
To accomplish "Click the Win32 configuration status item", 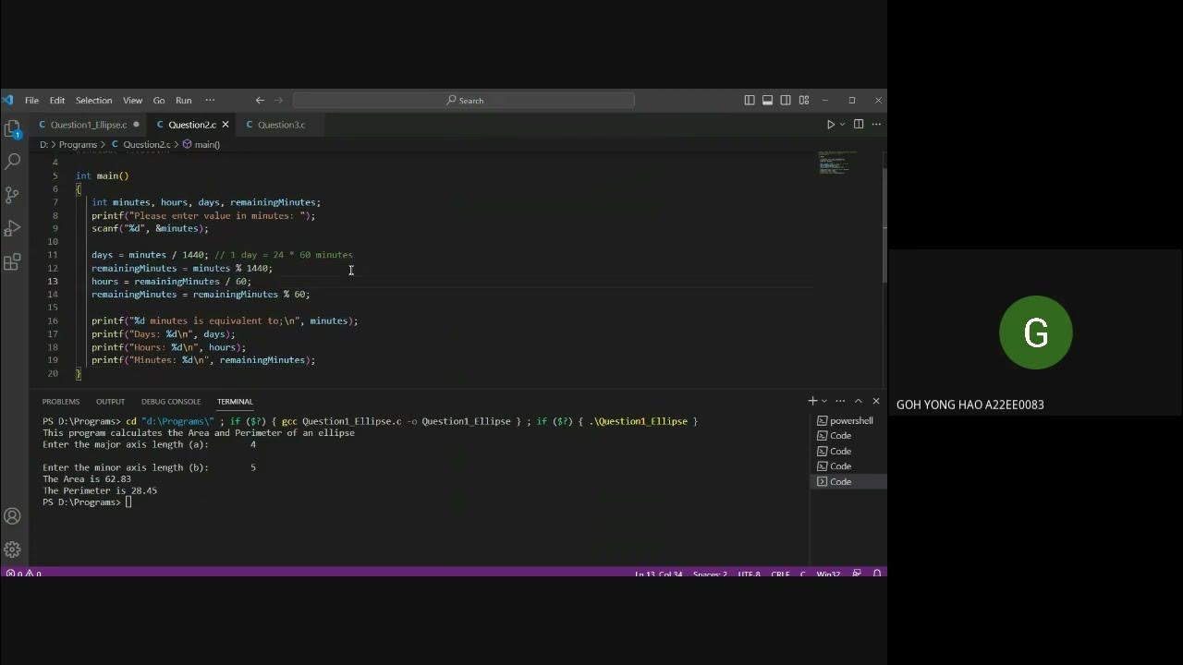I will [828, 574].
